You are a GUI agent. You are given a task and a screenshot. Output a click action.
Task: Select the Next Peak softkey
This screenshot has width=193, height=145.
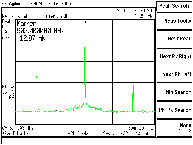click(174, 39)
